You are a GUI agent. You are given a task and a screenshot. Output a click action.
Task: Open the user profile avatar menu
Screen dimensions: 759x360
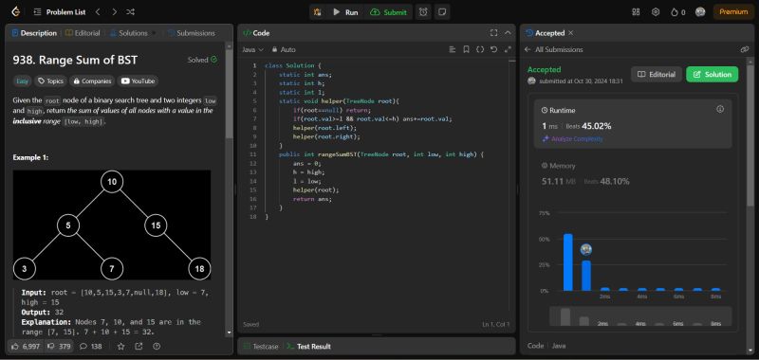pyautogui.click(x=700, y=12)
